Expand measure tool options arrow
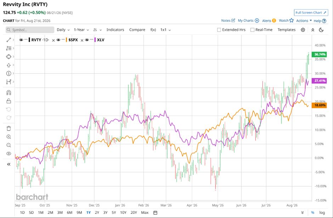Screen dimensions: 333x218 click(x=13, y=82)
